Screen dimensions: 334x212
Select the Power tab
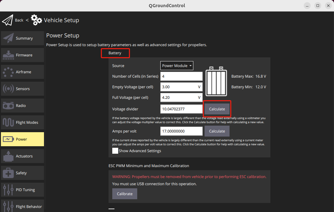(x=22, y=139)
